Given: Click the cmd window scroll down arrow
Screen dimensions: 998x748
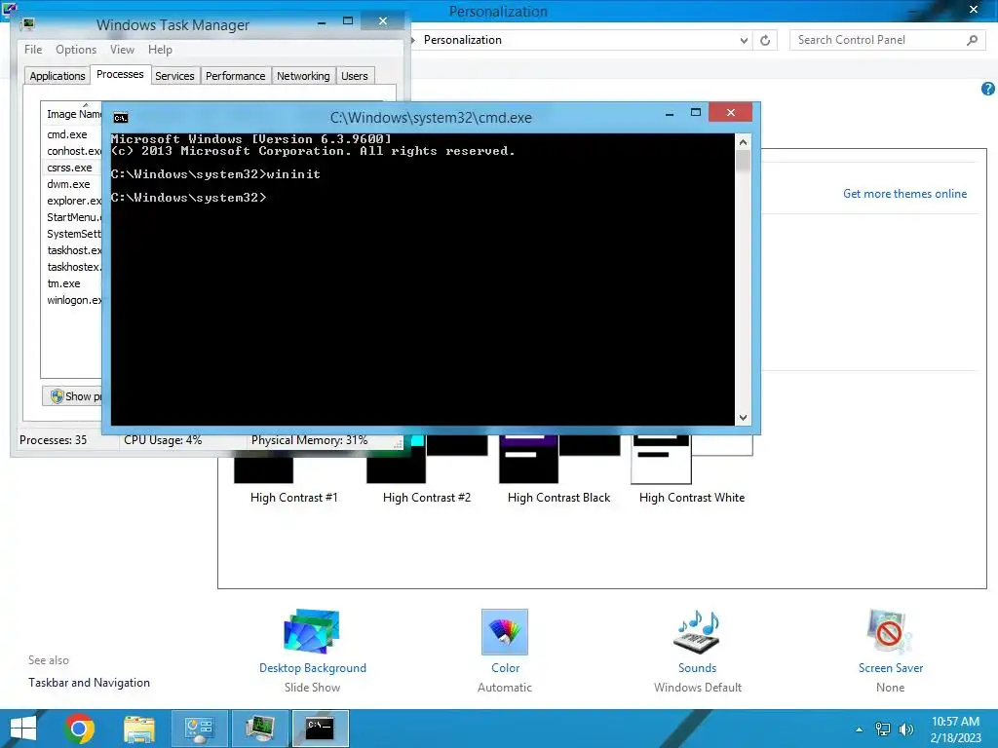Looking at the screenshot, I should pos(743,417).
